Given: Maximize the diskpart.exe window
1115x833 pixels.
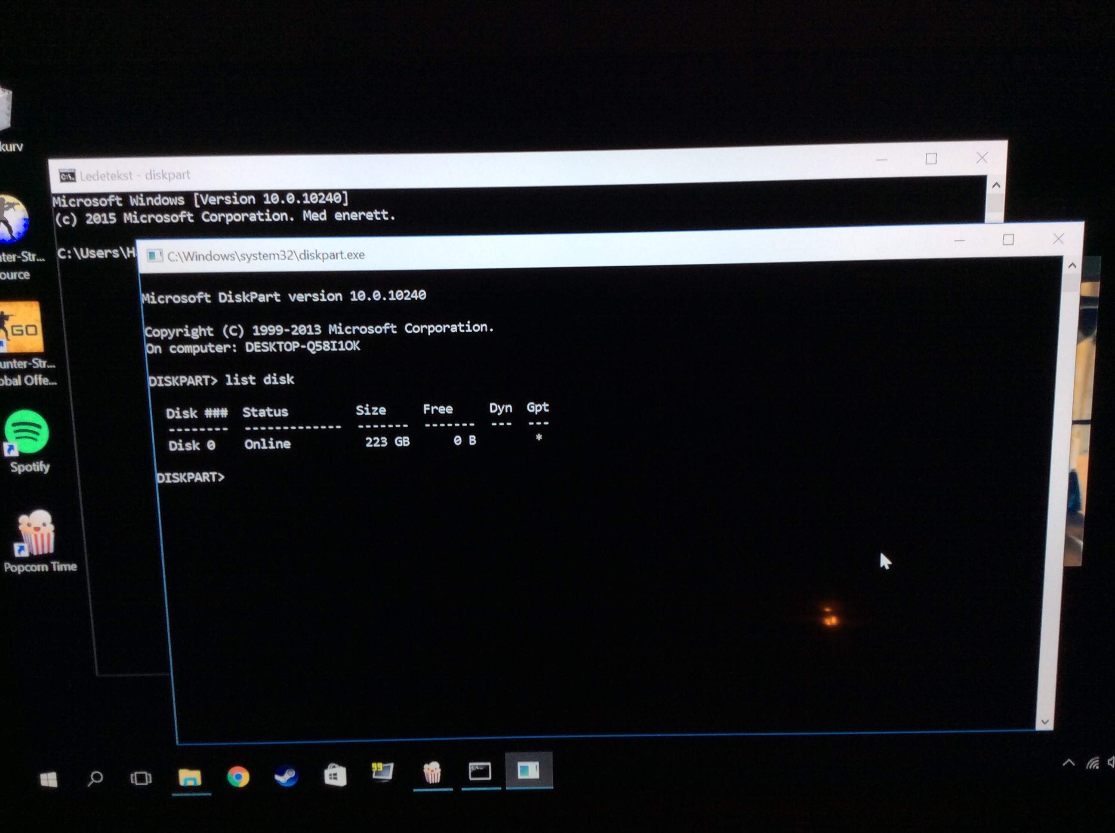Looking at the screenshot, I should tap(1008, 240).
